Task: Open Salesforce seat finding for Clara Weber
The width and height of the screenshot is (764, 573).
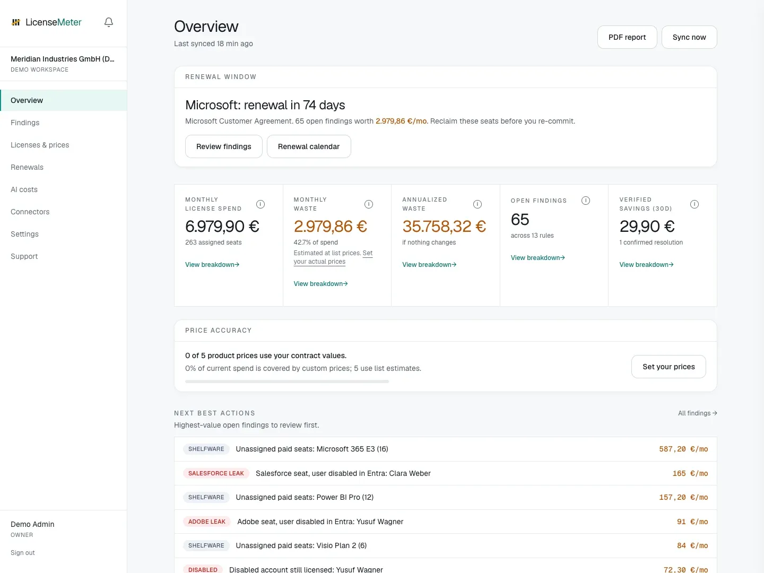Action: coord(446,473)
